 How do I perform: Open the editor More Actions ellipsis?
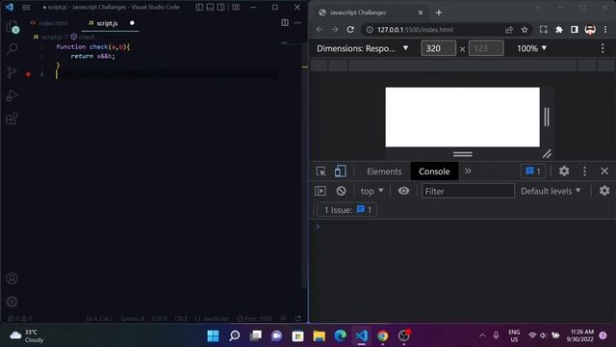point(297,23)
